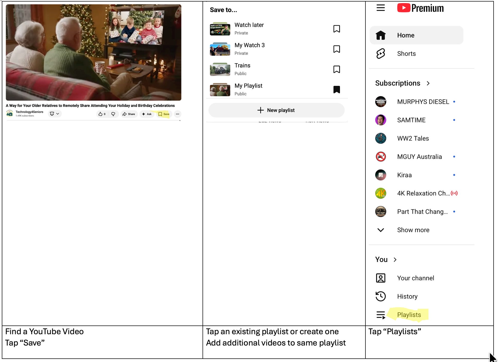Click the Trains playlist name
Viewport: 499px width, 362px height.
click(x=242, y=66)
